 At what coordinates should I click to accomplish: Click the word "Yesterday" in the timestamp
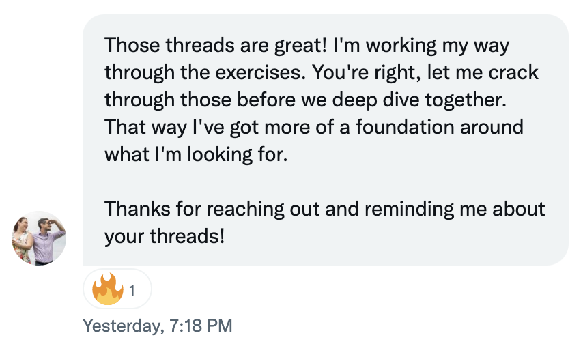tap(122, 326)
